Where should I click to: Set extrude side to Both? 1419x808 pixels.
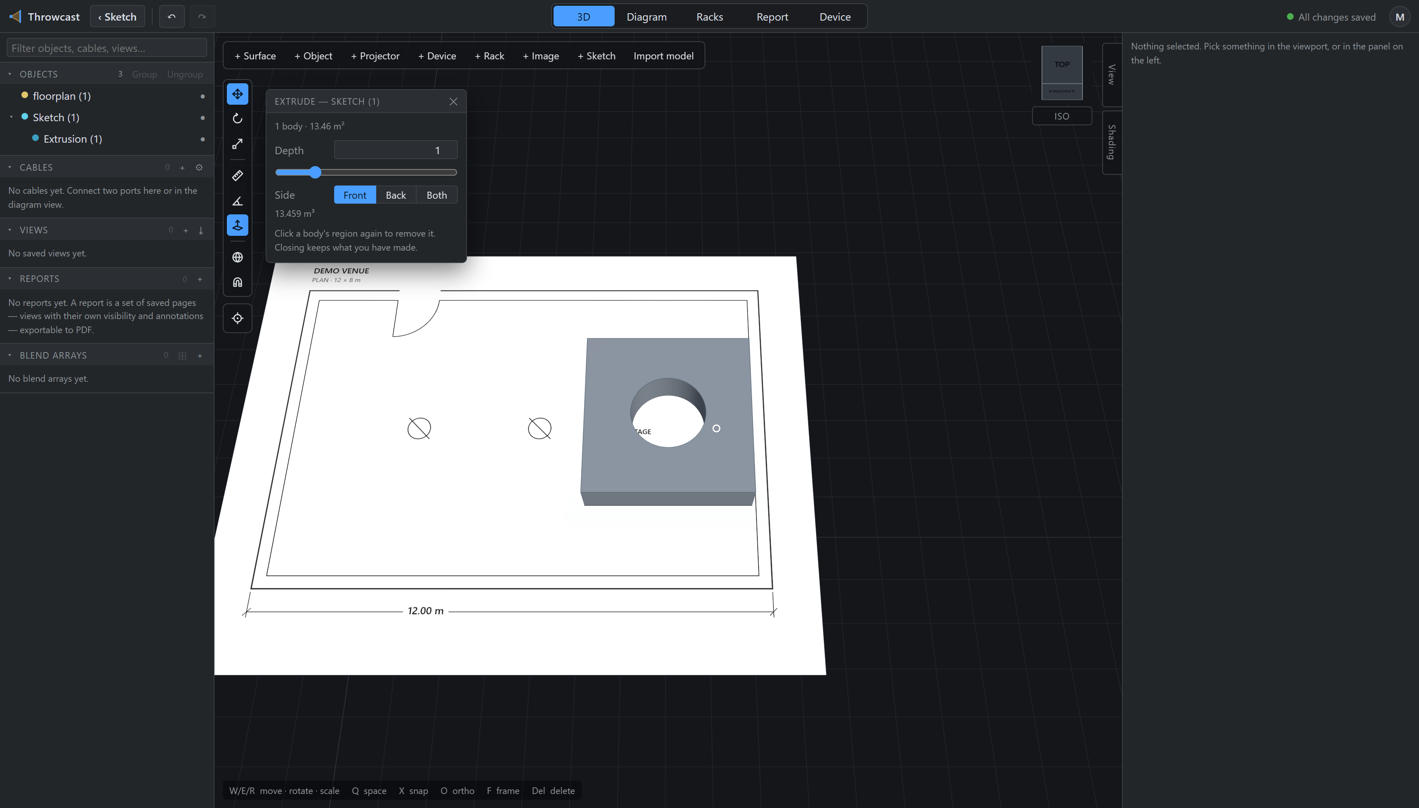tap(436, 195)
